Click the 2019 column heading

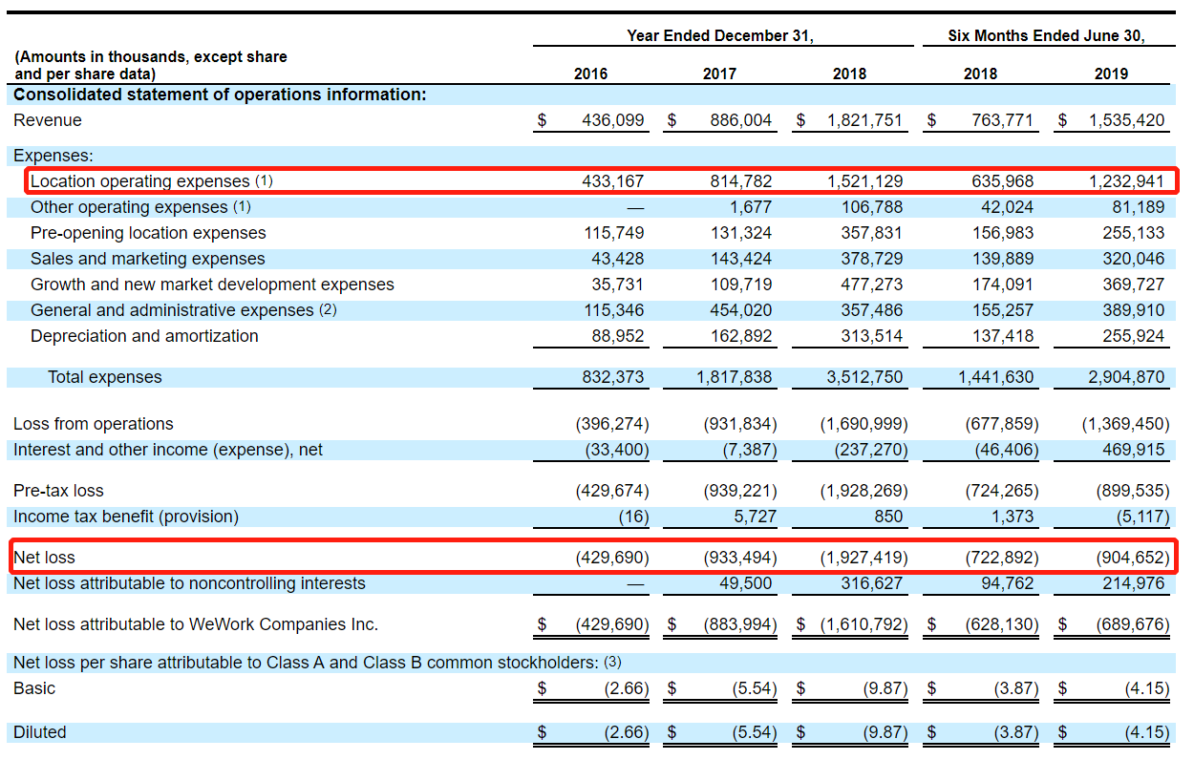(1111, 74)
